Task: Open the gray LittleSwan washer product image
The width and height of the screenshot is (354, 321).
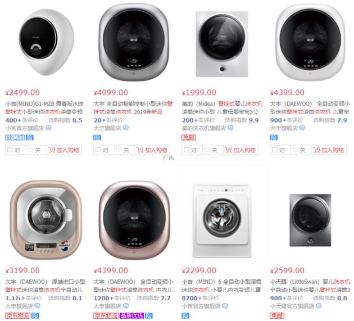Action: tap(310, 220)
